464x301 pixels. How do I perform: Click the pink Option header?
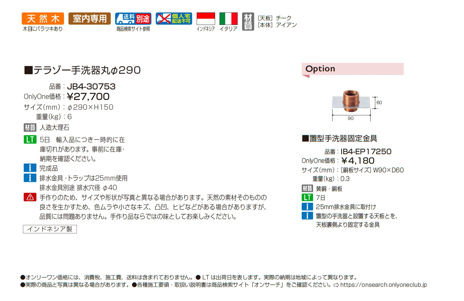pos(353,69)
